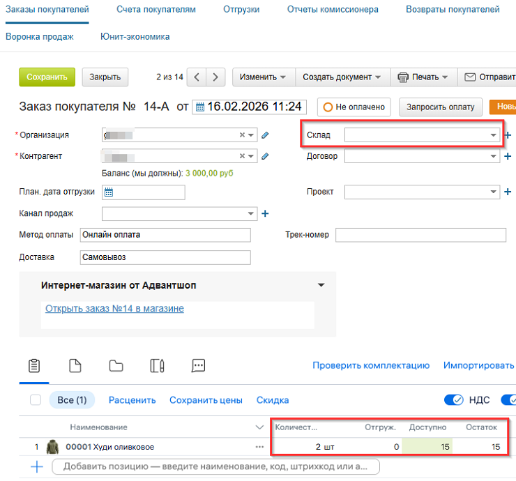Expand the Наименование column chevron
Screen dimensions: 516x481
[x=259, y=427]
